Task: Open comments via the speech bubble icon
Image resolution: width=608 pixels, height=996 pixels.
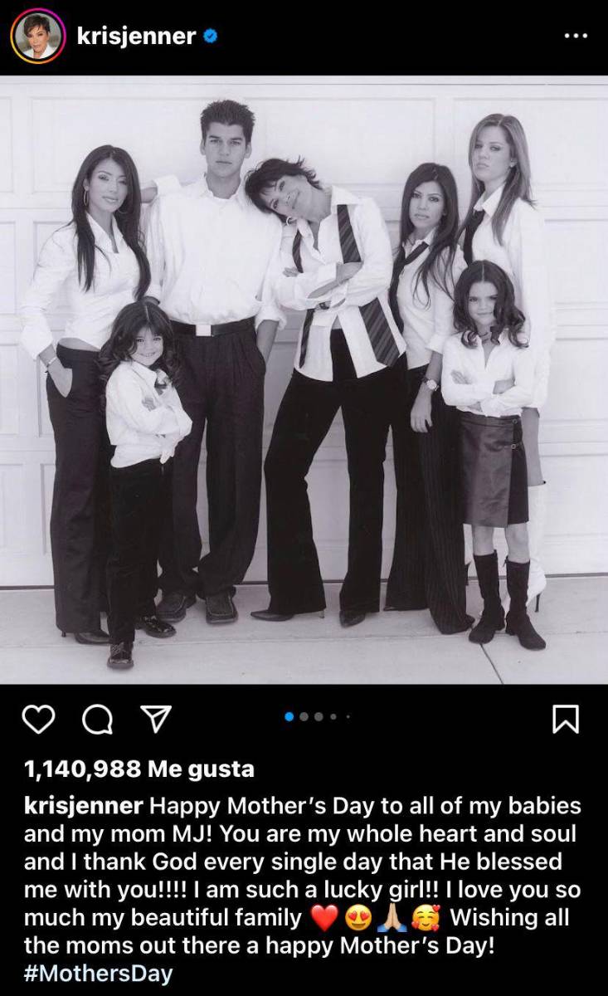Action: coord(98,720)
